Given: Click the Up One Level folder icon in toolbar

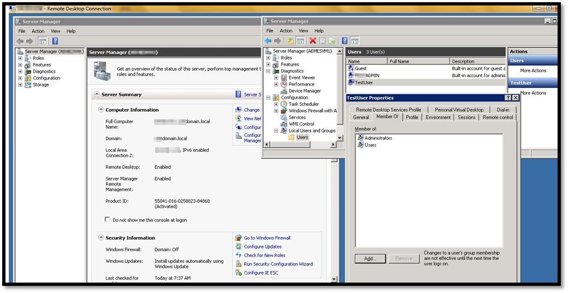Looking at the screenshot, I should tap(290, 41).
